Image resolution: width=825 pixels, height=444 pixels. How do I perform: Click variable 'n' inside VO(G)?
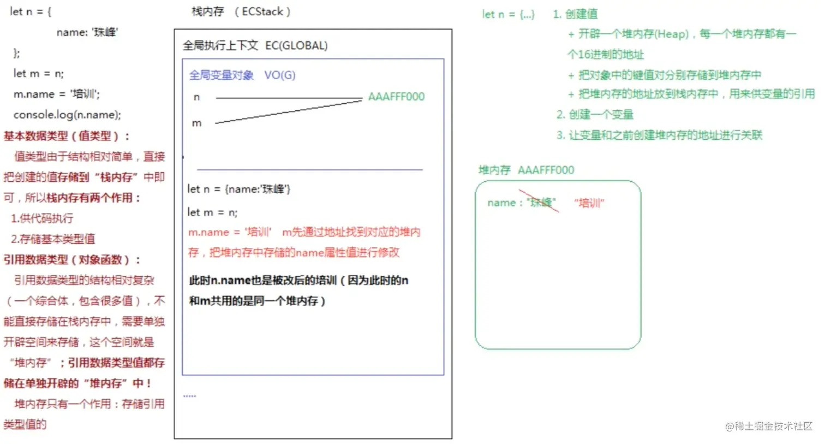click(197, 97)
